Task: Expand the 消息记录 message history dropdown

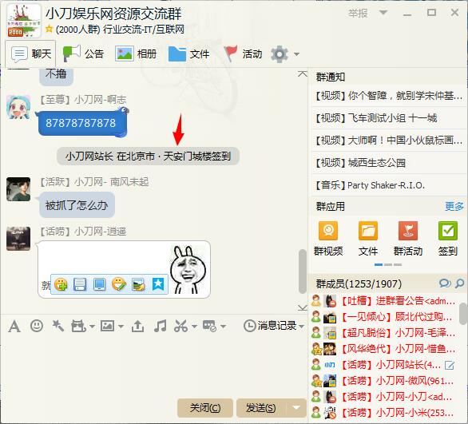Action: [x=301, y=326]
